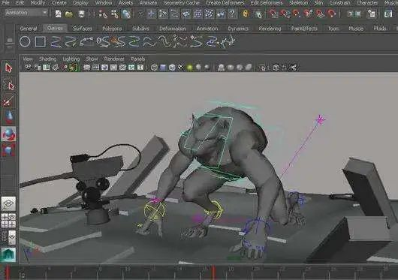
Task: Open a scene using folder icon
Action: point(69,14)
